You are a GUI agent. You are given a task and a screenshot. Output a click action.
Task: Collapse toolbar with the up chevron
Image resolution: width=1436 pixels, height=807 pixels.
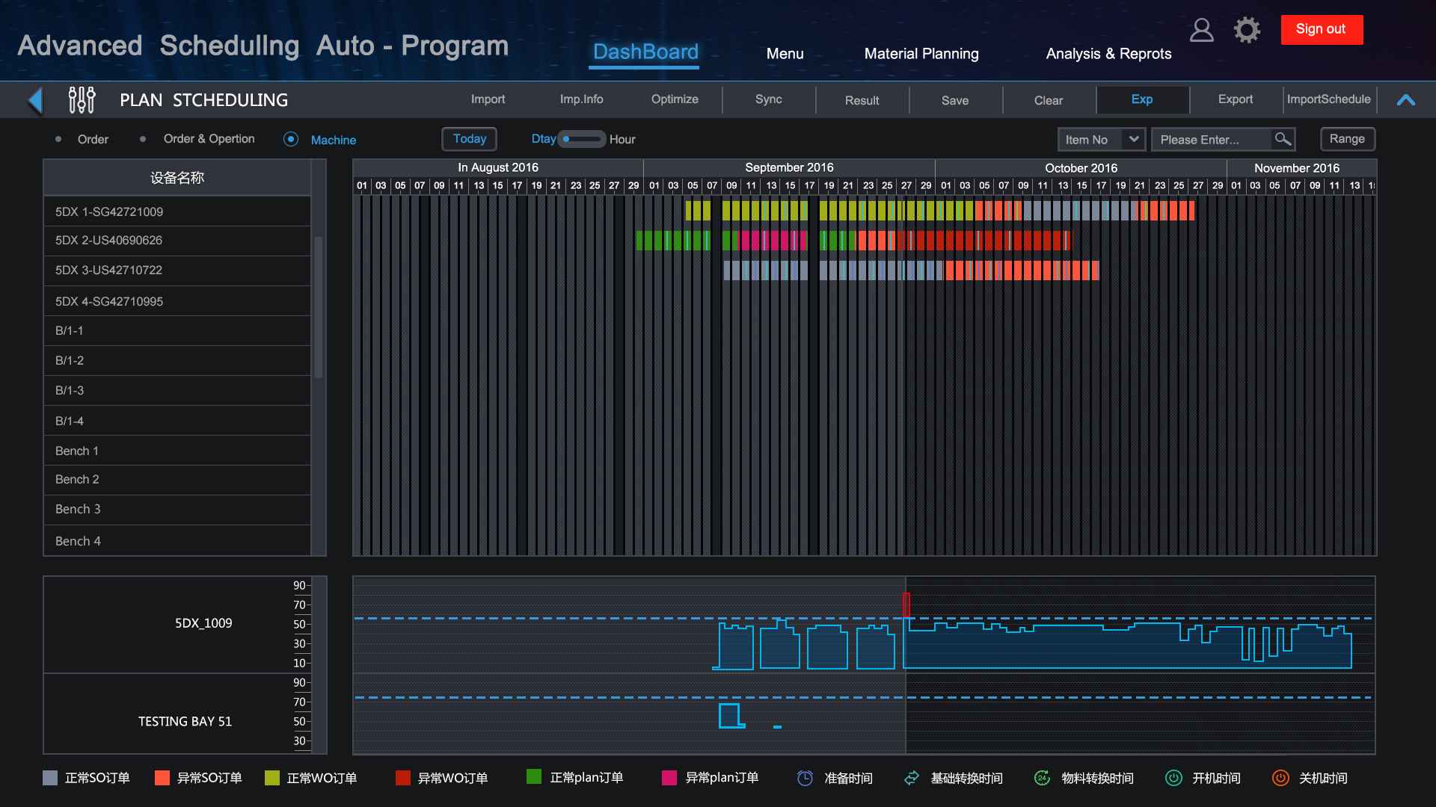coord(1405,100)
